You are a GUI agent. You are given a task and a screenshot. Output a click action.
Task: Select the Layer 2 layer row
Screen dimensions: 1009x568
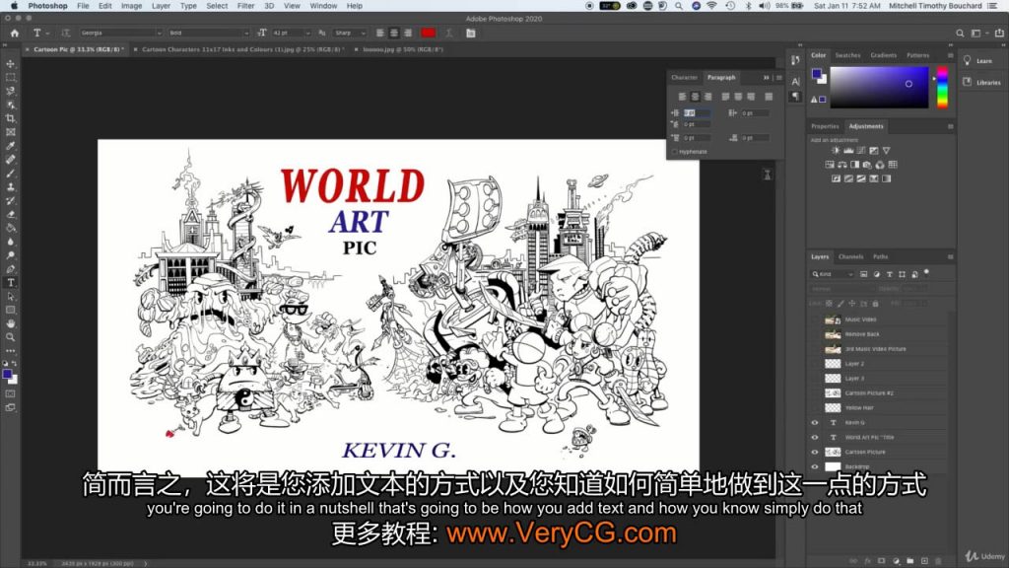pos(879,364)
